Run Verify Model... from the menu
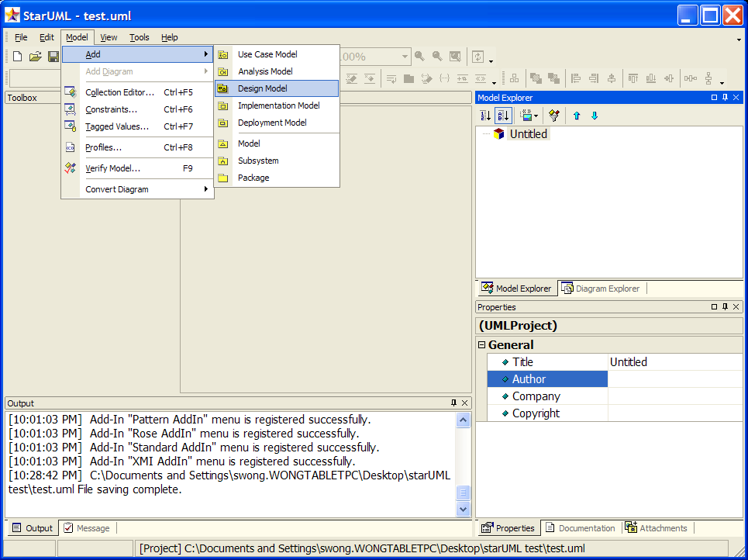The height and width of the screenshot is (560, 748). click(137, 168)
